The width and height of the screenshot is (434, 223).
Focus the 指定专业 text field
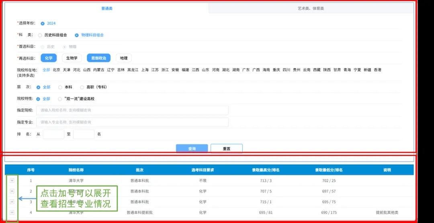point(132,122)
